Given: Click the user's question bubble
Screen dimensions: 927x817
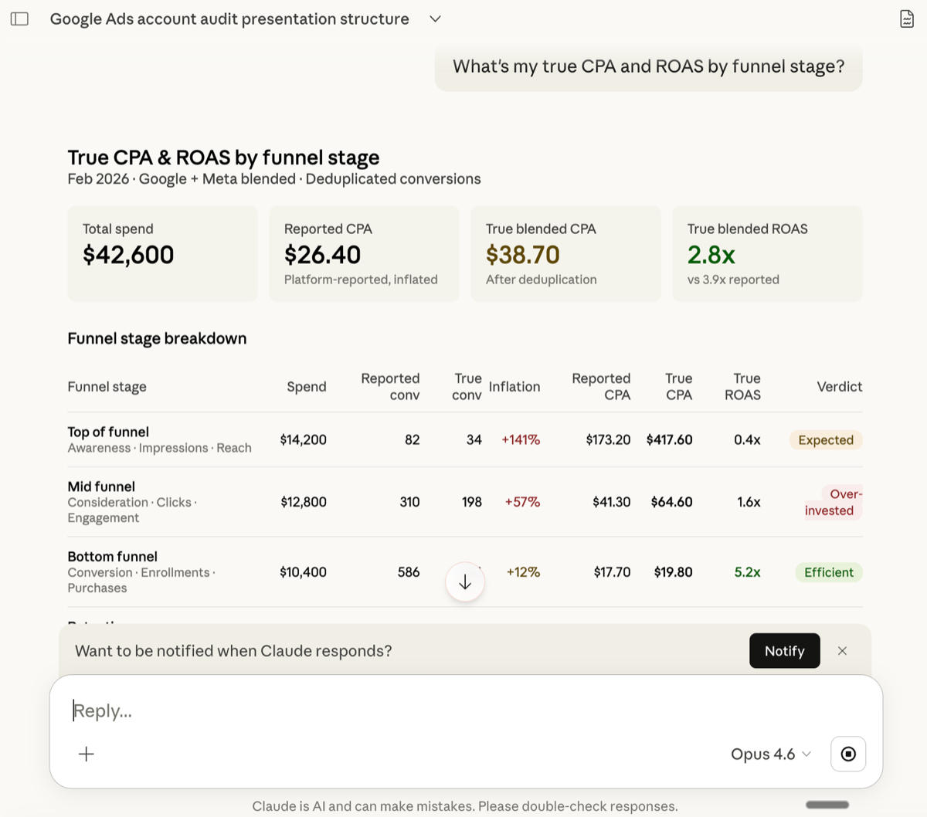Looking at the screenshot, I should tap(648, 67).
